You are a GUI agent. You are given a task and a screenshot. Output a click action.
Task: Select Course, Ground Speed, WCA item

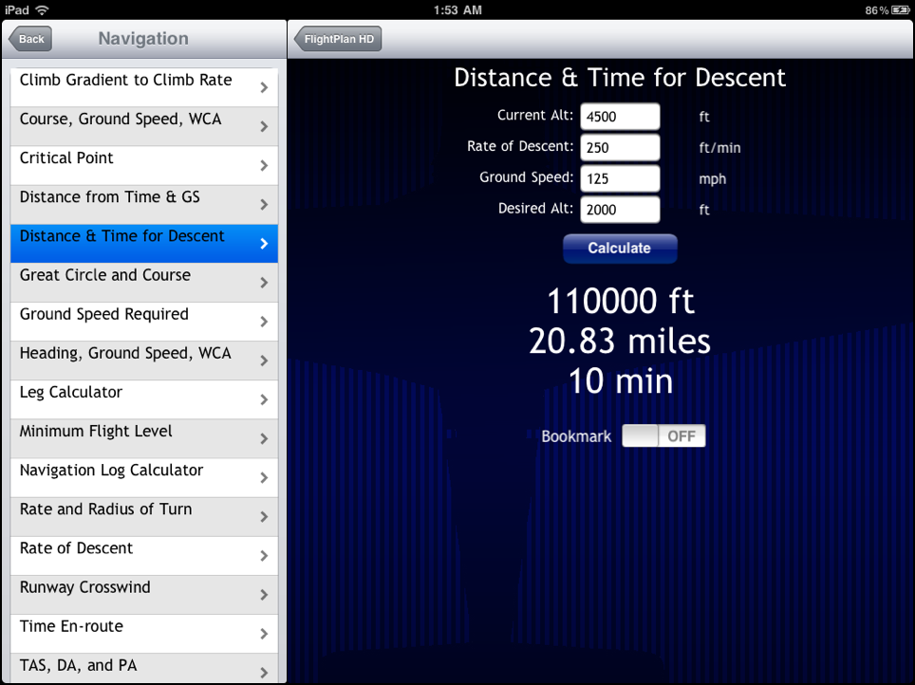[142, 125]
